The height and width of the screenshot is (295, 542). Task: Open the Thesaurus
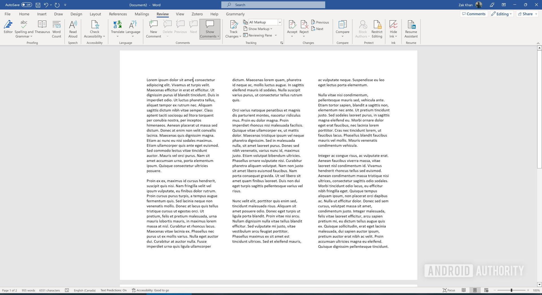(x=42, y=28)
